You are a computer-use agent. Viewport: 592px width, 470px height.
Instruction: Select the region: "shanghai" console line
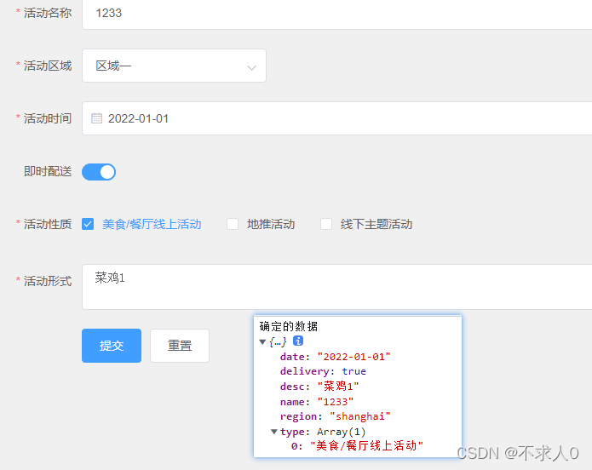pyautogui.click(x=336, y=416)
